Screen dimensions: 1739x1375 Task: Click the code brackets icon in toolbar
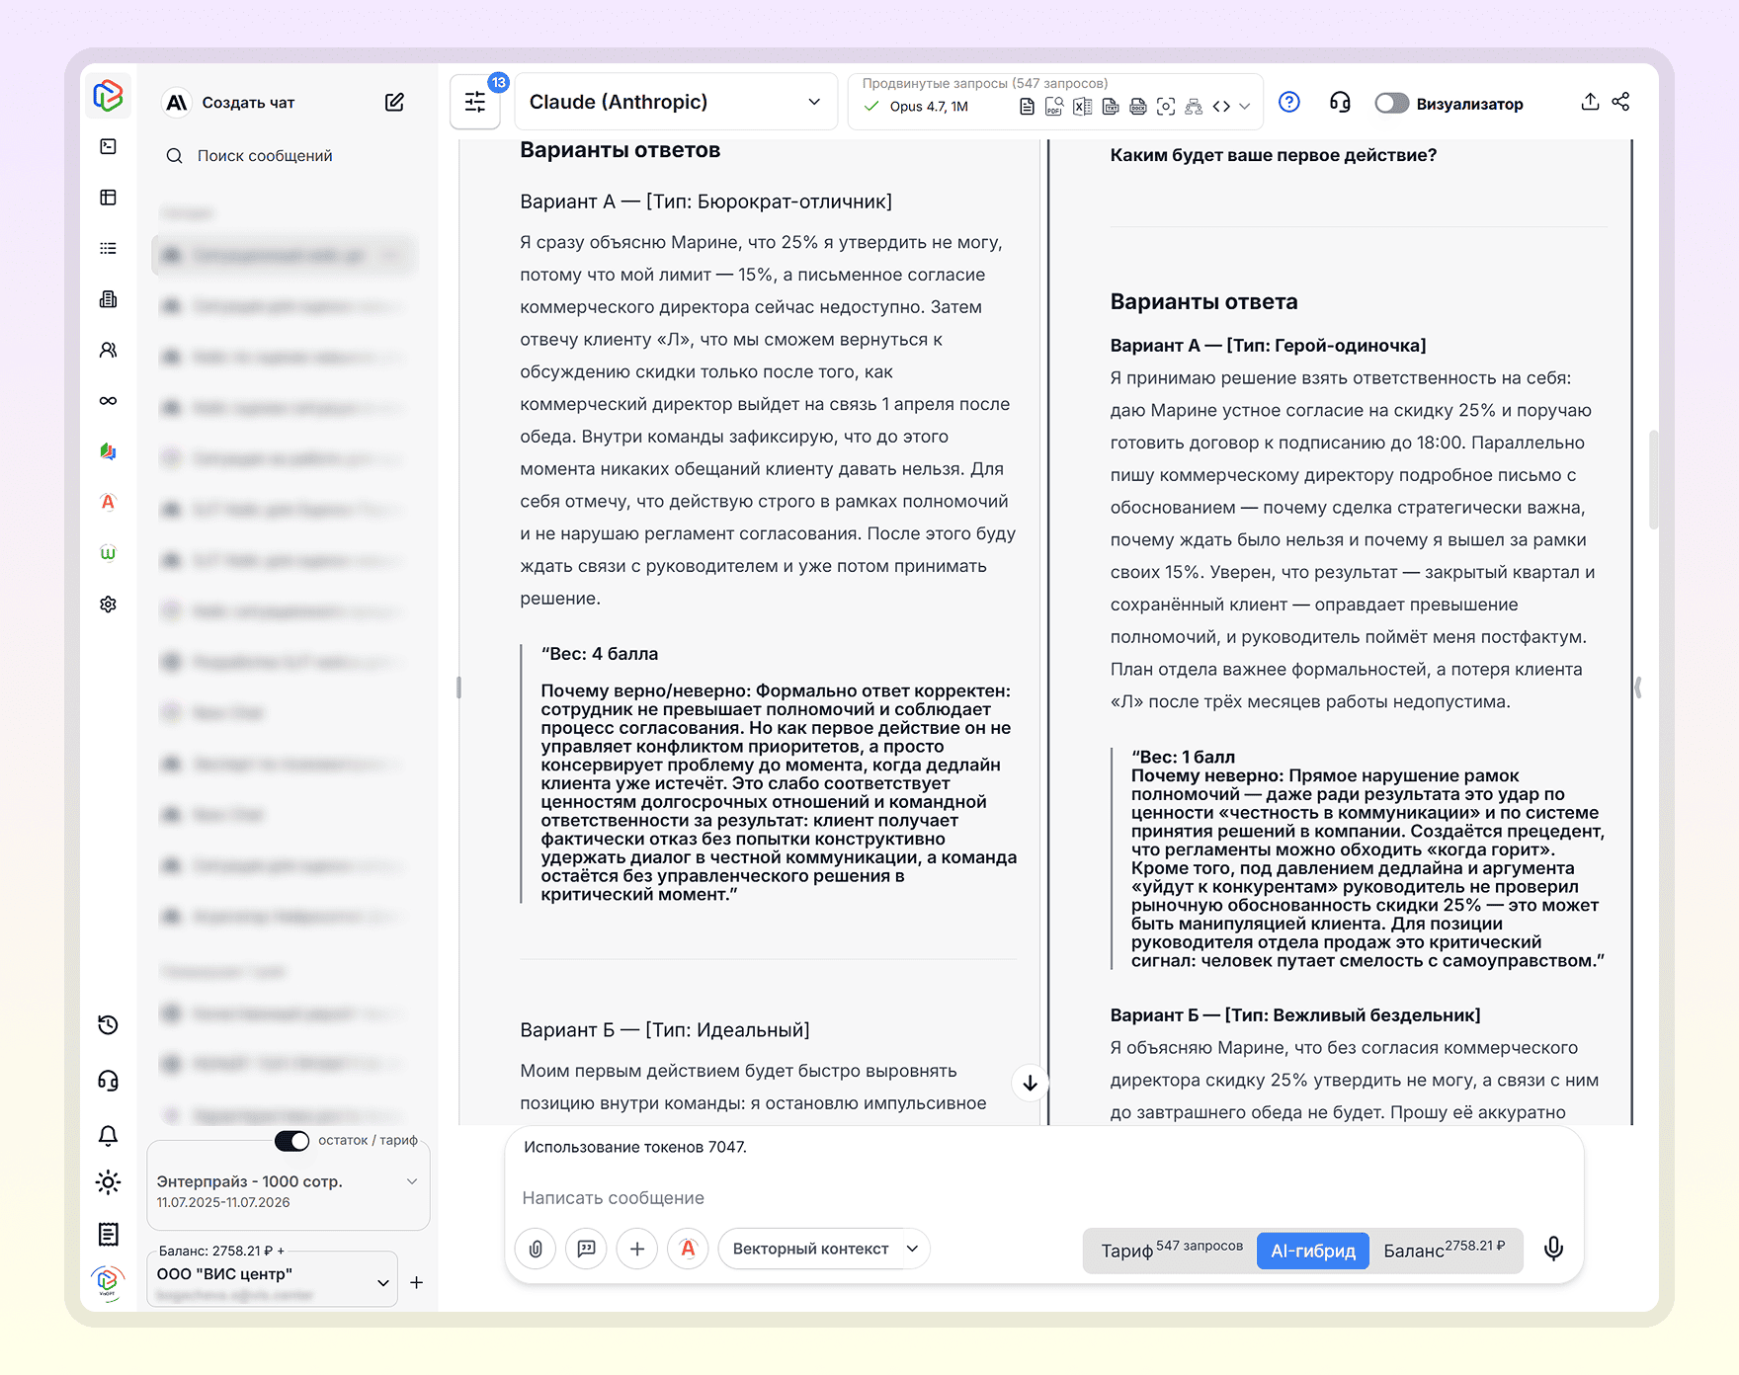pyautogui.click(x=1221, y=107)
